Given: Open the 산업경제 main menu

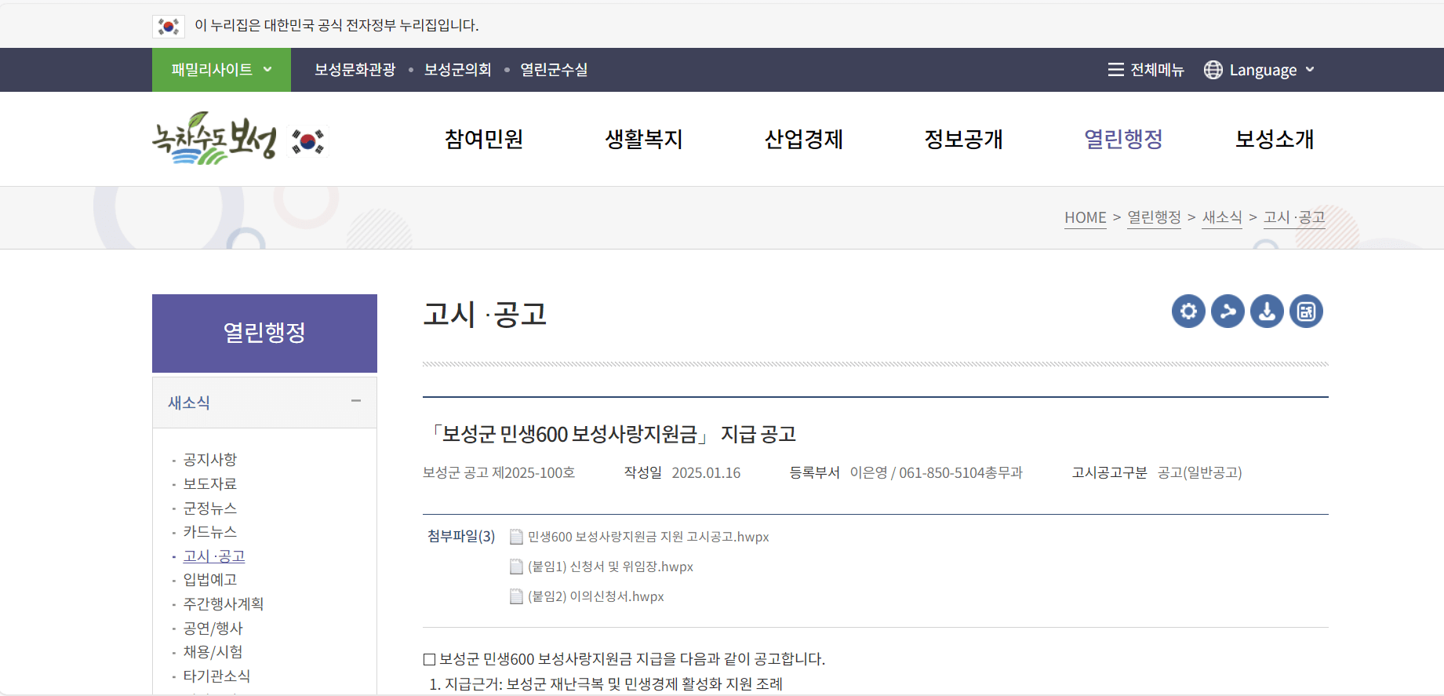Looking at the screenshot, I should pyautogui.click(x=804, y=139).
